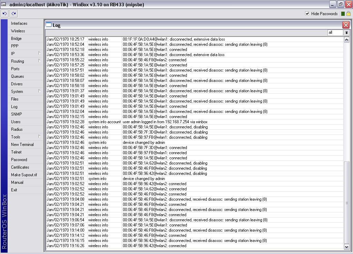The width and height of the screenshot is (353, 254).
Task: Select the last log row at 19:16:26
Action: (194, 246)
